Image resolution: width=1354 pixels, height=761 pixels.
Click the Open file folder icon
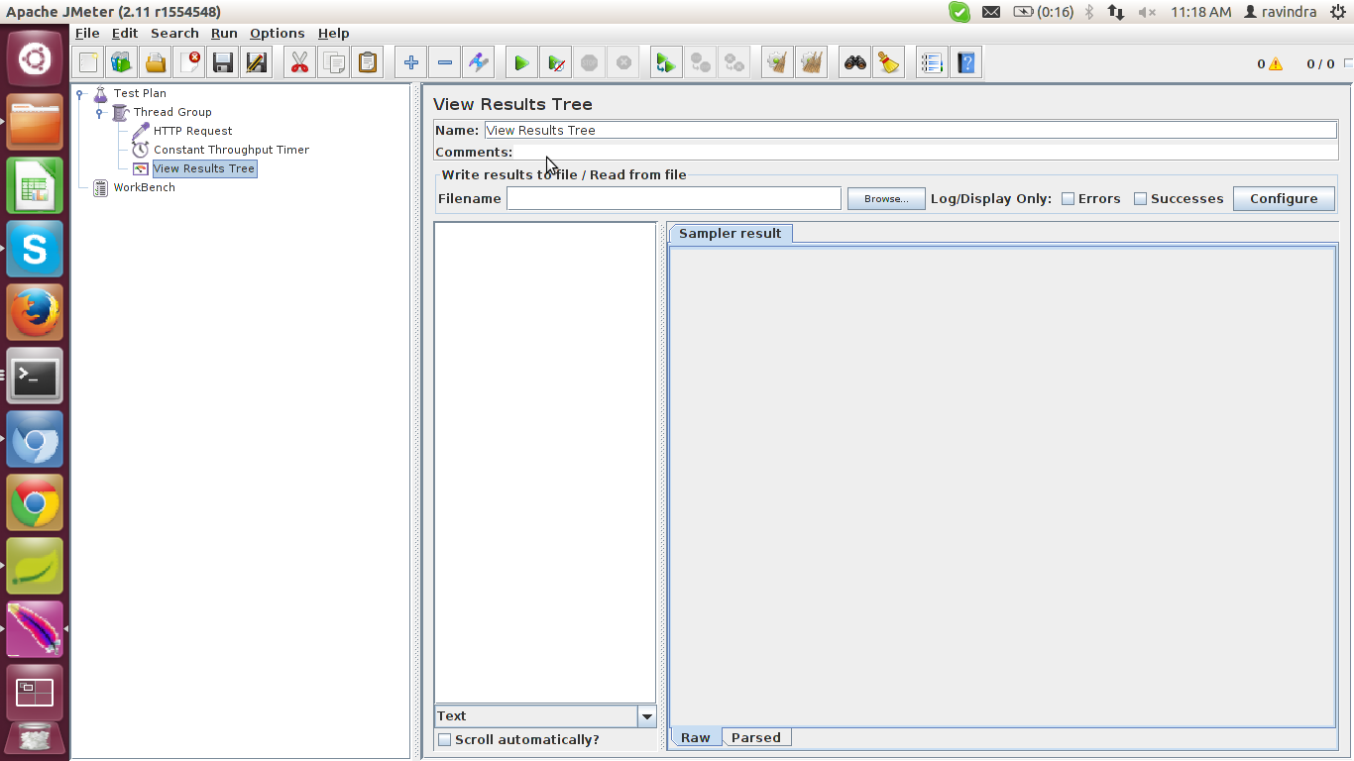point(156,63)
